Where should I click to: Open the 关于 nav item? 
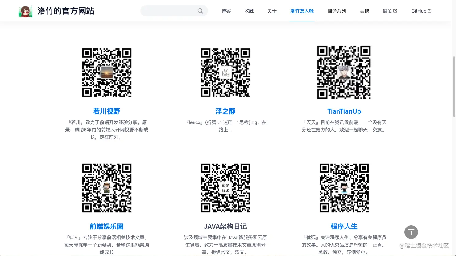272,11
